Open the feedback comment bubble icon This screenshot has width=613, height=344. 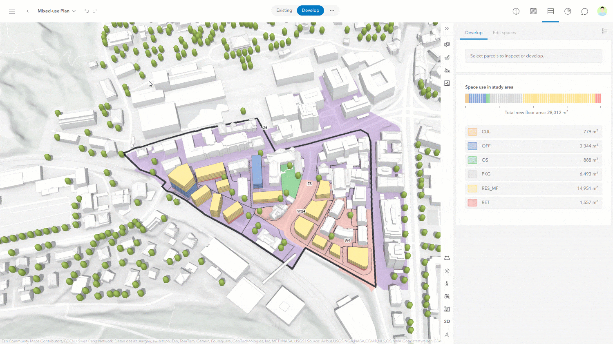point(584,11)
